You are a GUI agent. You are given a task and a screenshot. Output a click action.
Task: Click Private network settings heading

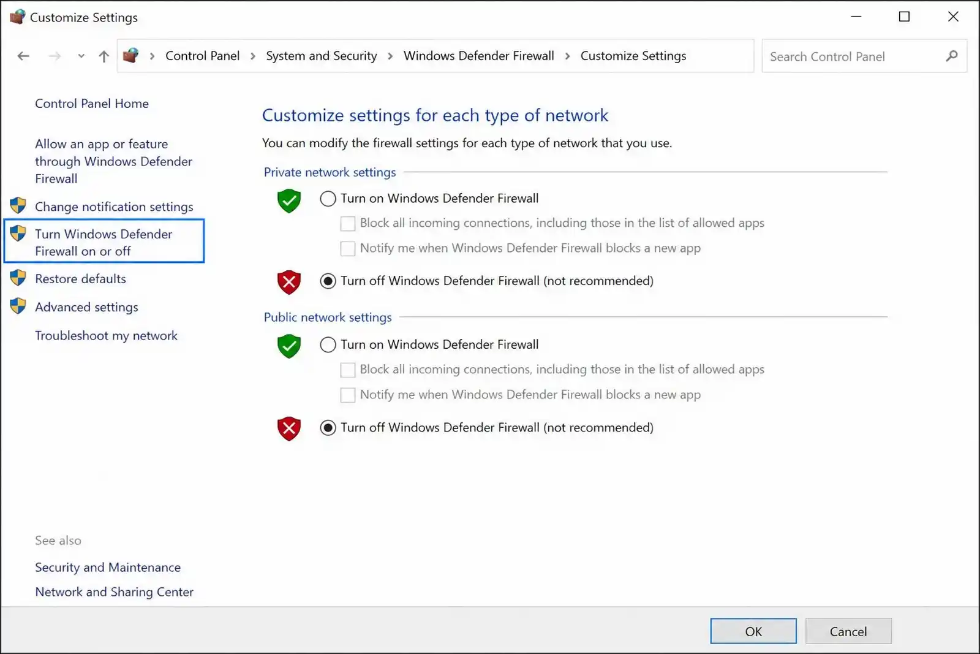point(330,172)
